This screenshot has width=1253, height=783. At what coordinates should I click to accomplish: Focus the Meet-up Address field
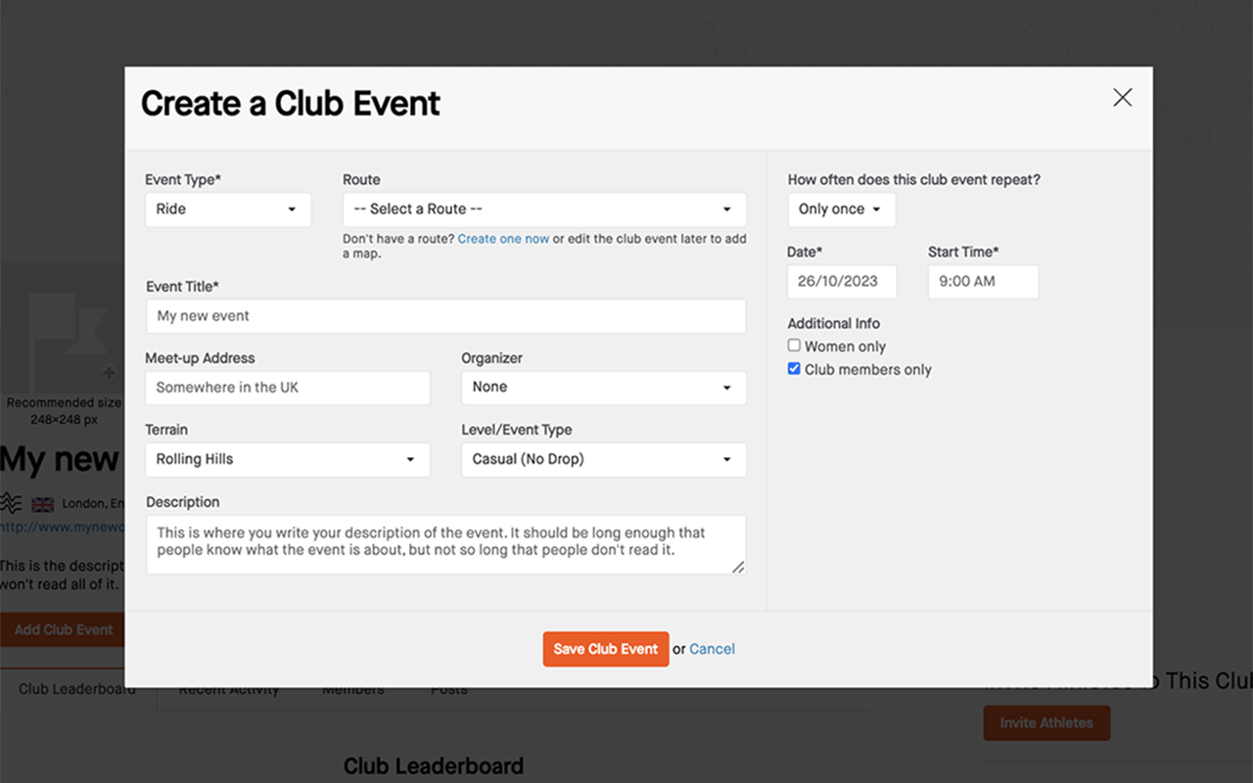tap(288, 388)
